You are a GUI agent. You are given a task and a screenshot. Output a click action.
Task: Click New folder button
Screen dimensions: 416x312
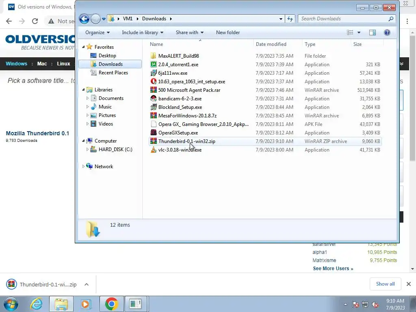pyautogui.click(x=227, y=32)
